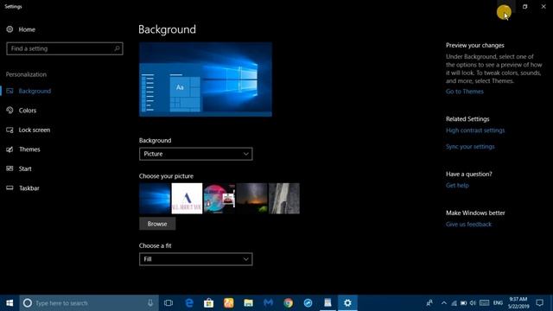553x311 pixels.
Task: Open the blue compass app on taskbar
Action: coord(308,303)
